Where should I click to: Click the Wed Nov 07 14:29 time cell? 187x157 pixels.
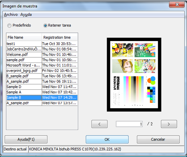60,97
